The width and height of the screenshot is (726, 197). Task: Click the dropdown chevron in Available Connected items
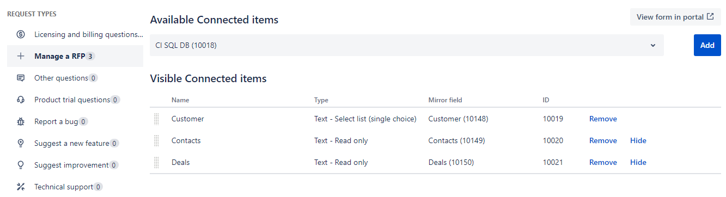click(x=653, y=45)
